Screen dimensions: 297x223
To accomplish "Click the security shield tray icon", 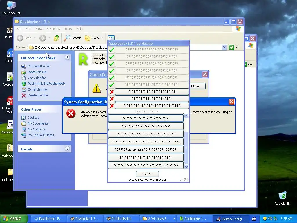I will click(x=265, y=219).
